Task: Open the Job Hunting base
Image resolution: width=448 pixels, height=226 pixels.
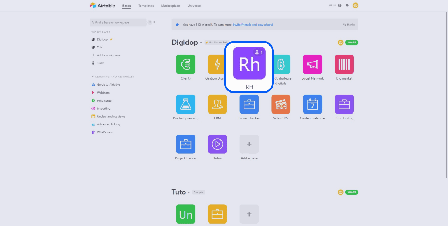Action: (x=344, y=104)
